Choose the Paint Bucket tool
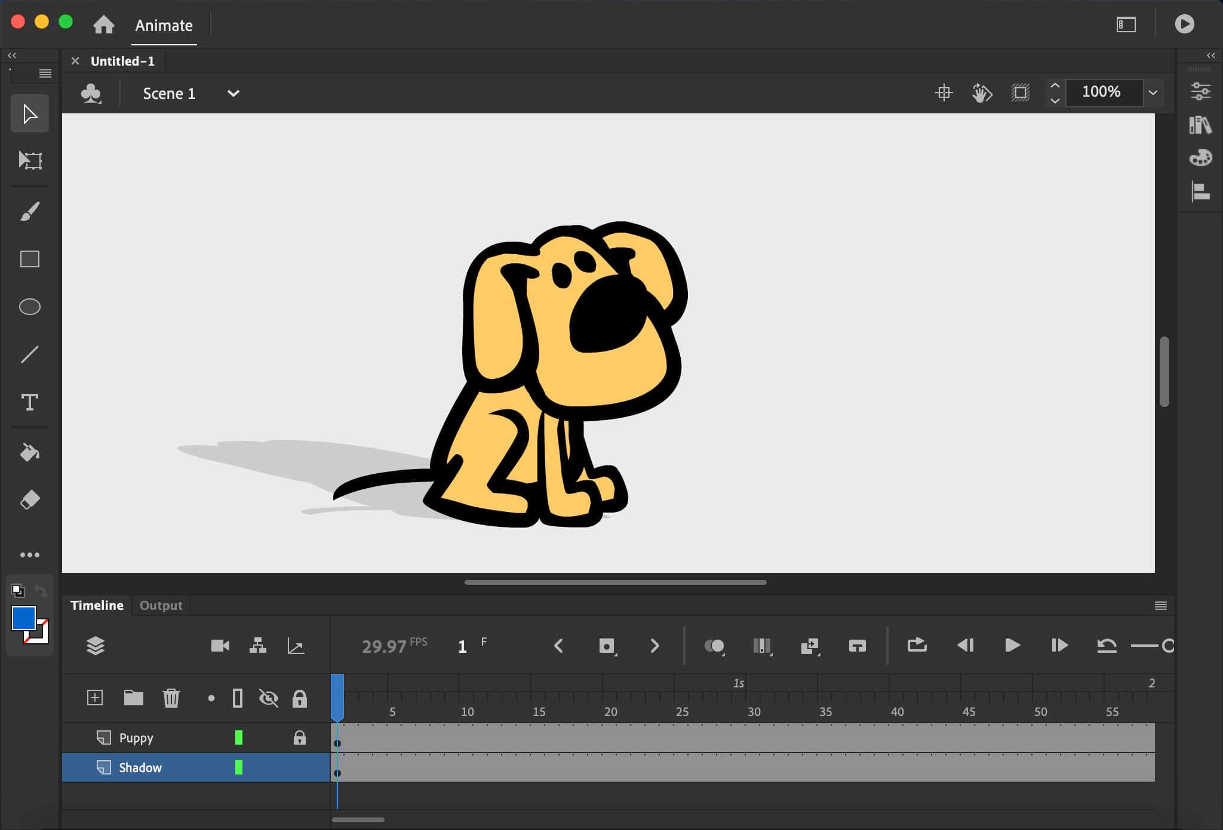The width and height of the screenshot is (1223, 830). 30,452
